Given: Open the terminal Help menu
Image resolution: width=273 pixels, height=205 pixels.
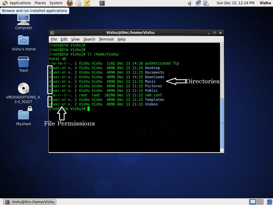Looking at the screenshot, I should coord(122,40).
